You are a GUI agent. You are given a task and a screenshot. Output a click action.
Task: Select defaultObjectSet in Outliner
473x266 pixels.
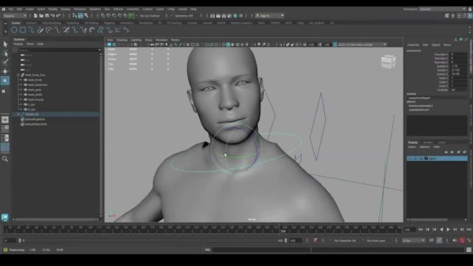pyautogui.click(x=36, y=124)
